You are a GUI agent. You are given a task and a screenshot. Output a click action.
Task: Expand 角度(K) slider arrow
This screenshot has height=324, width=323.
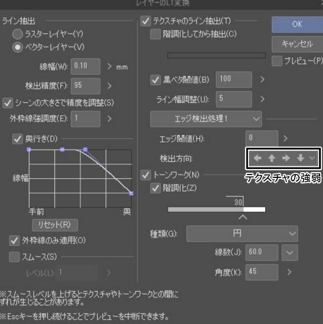(289, 272)
